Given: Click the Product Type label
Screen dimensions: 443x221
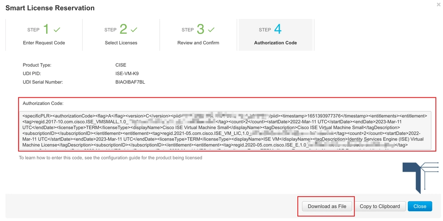Looking at the screenshot, I should click(x=37, y=65).
